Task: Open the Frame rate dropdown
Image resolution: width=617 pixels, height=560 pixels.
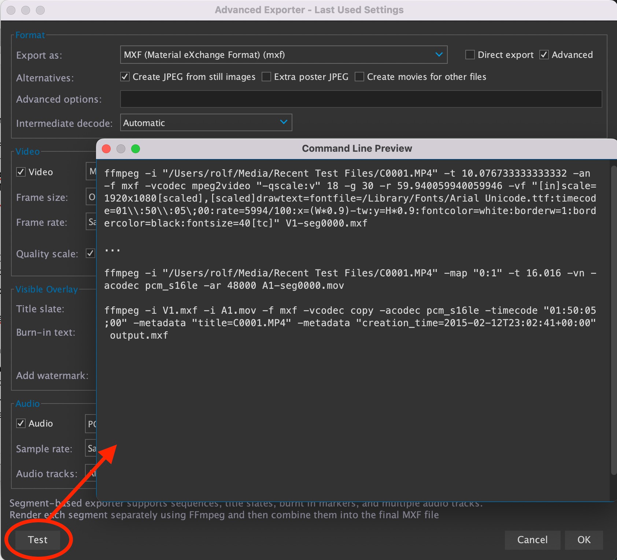Action: pos(91,222)
